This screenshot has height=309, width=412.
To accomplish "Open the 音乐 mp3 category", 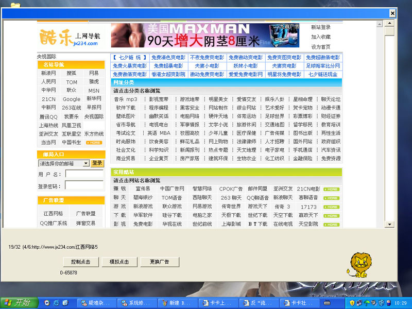I will 126,99.
